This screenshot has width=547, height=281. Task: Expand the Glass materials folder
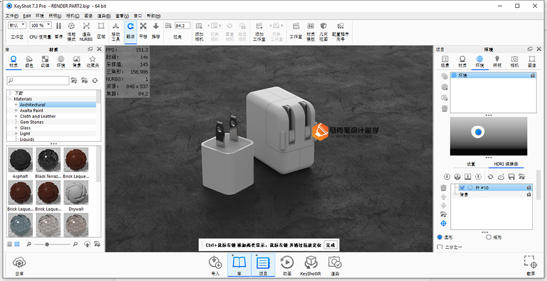pyautogui.click(x=16, y=128)
